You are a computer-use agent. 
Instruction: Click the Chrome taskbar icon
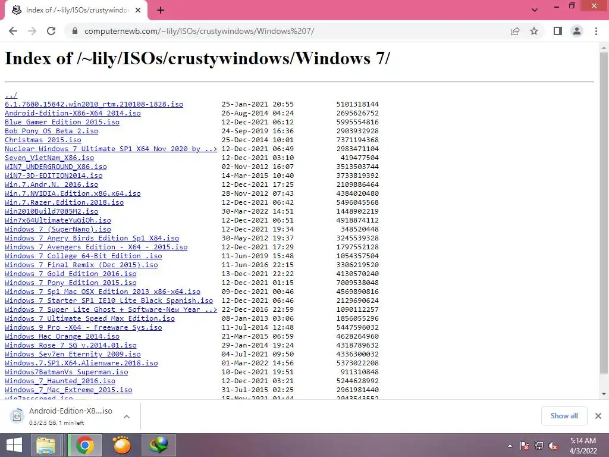[85, 445]
